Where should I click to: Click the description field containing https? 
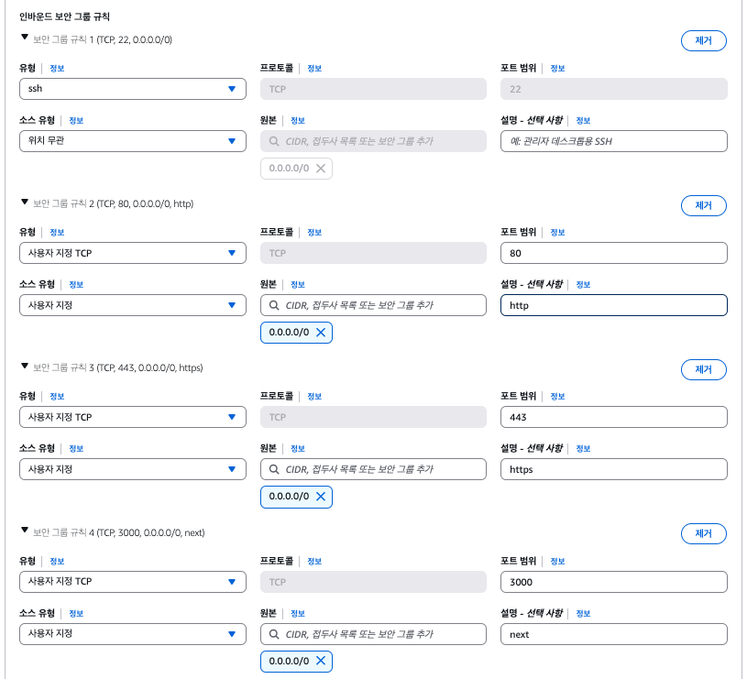[613, 469]
